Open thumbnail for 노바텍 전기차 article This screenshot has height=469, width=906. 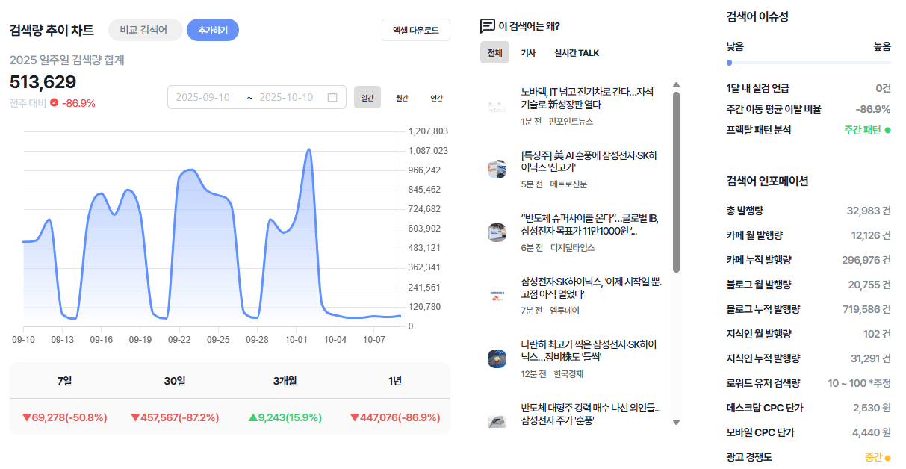point(497,106)
